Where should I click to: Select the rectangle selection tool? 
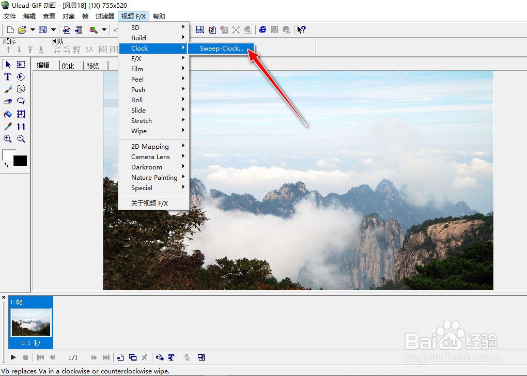(21, 65)
